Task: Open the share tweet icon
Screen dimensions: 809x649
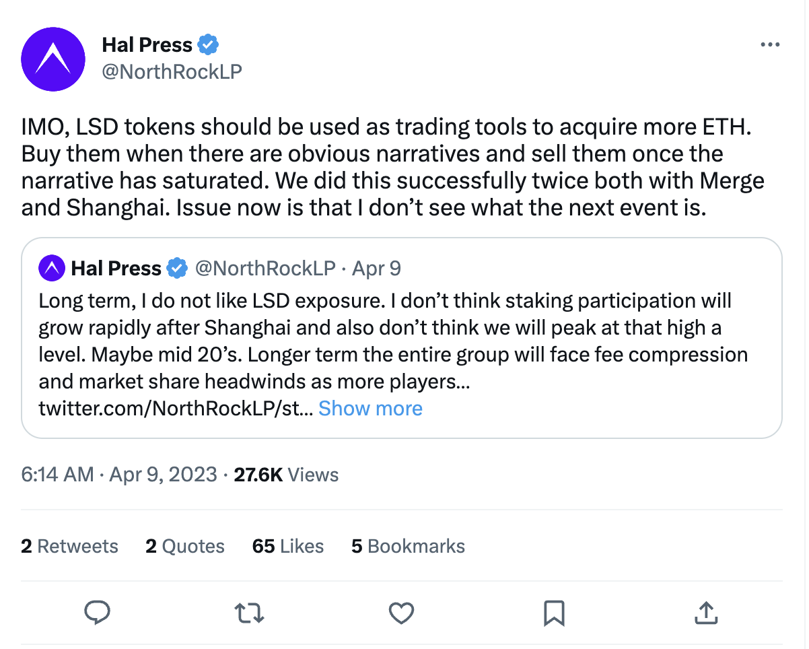Action: (x=705, y=613)
